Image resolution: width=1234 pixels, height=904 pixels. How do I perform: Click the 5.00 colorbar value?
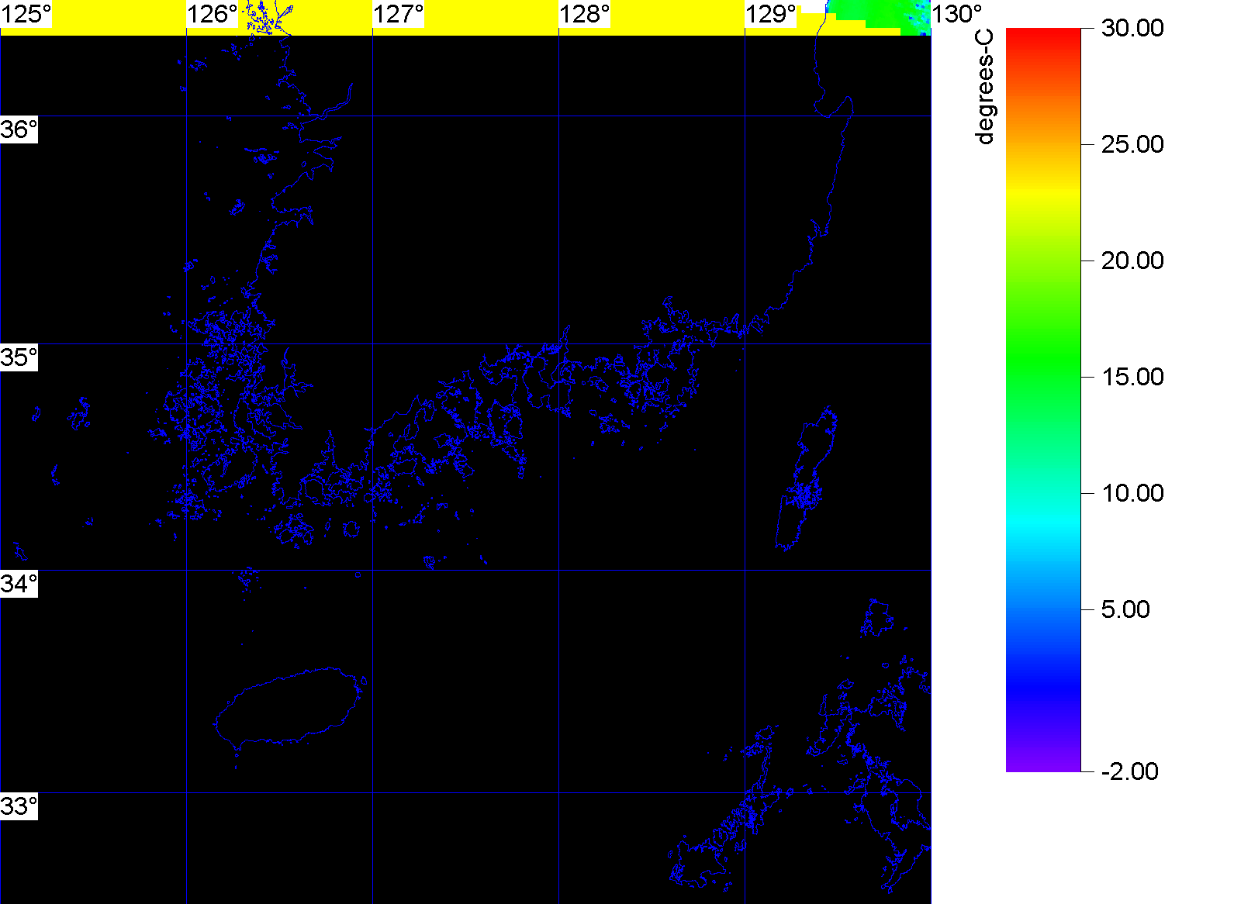coord(1125,609)
